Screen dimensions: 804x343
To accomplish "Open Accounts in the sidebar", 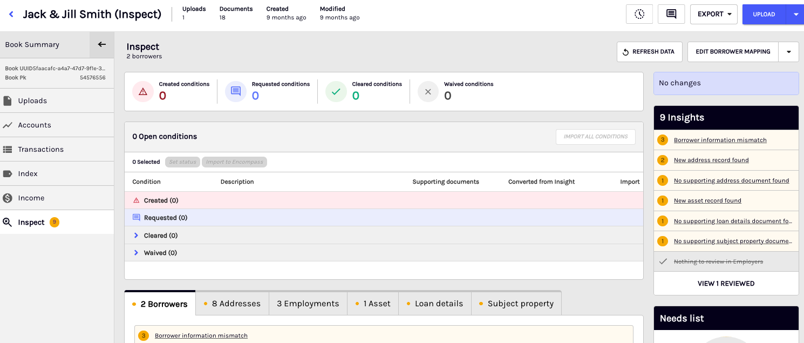I will point(57,125).
